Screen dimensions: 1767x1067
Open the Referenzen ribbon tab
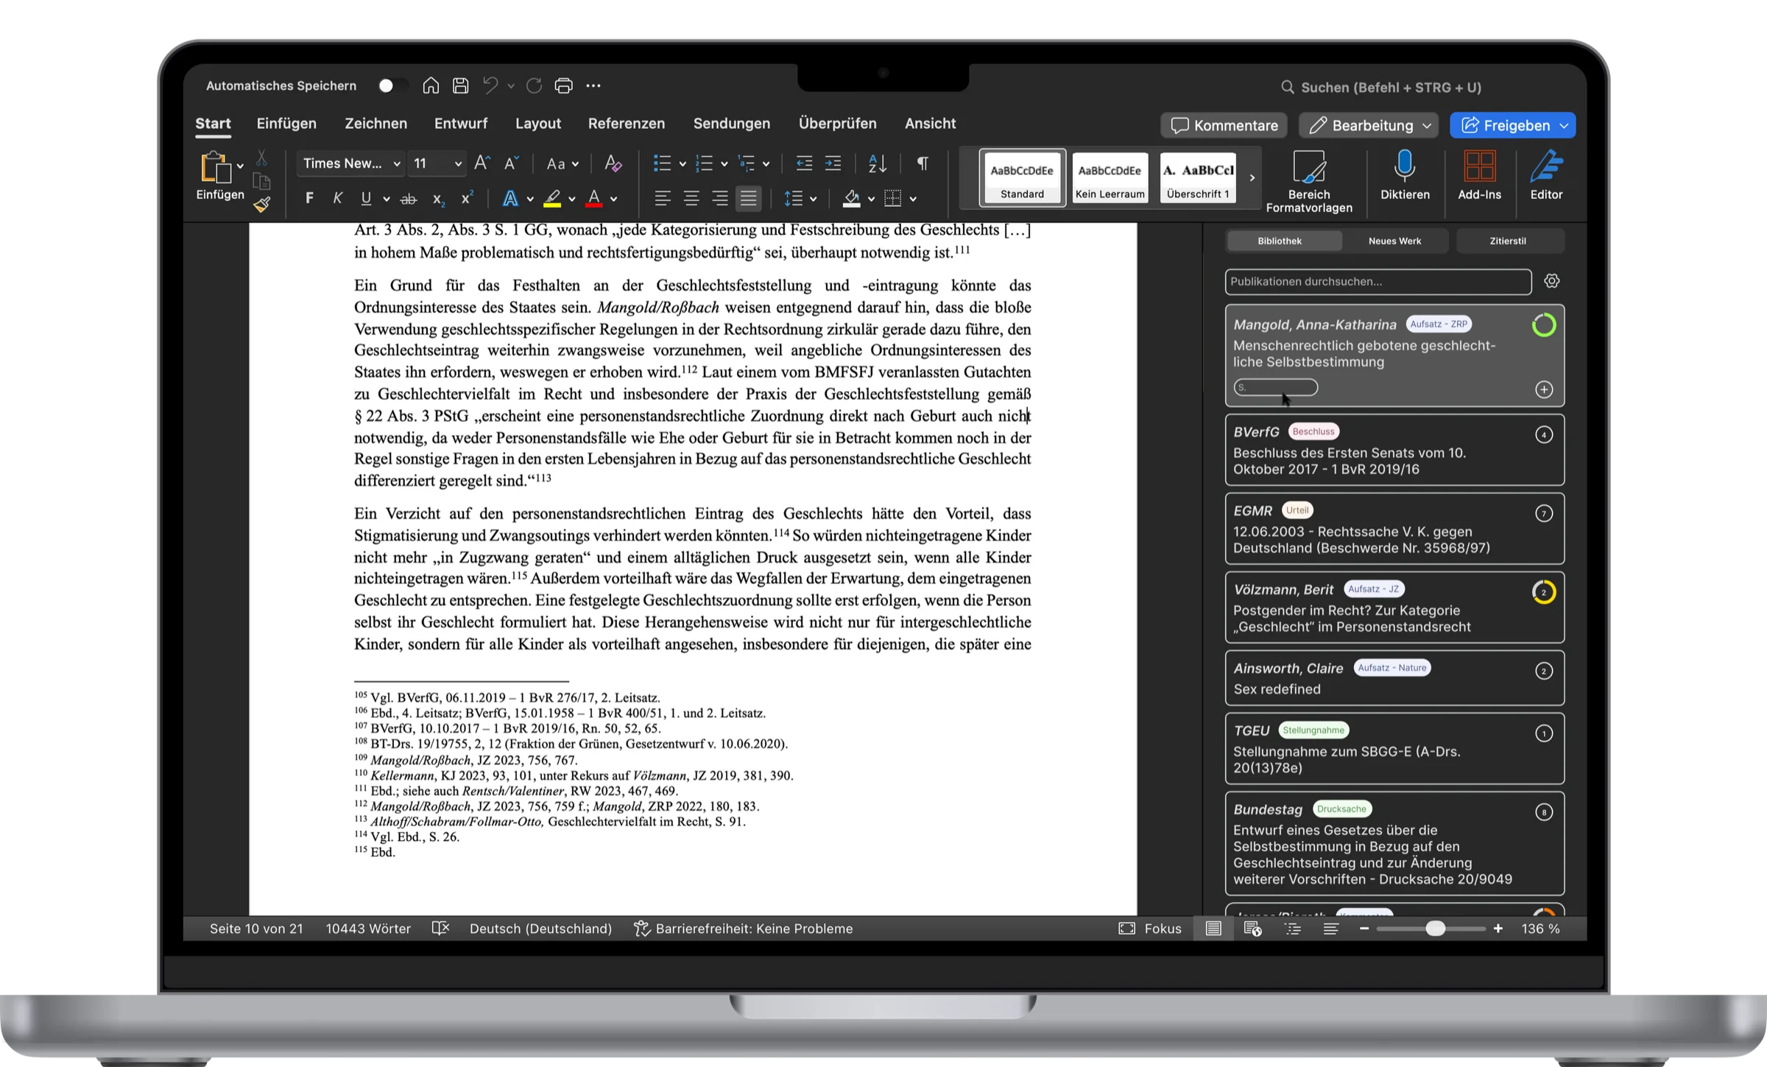[626, 124]
